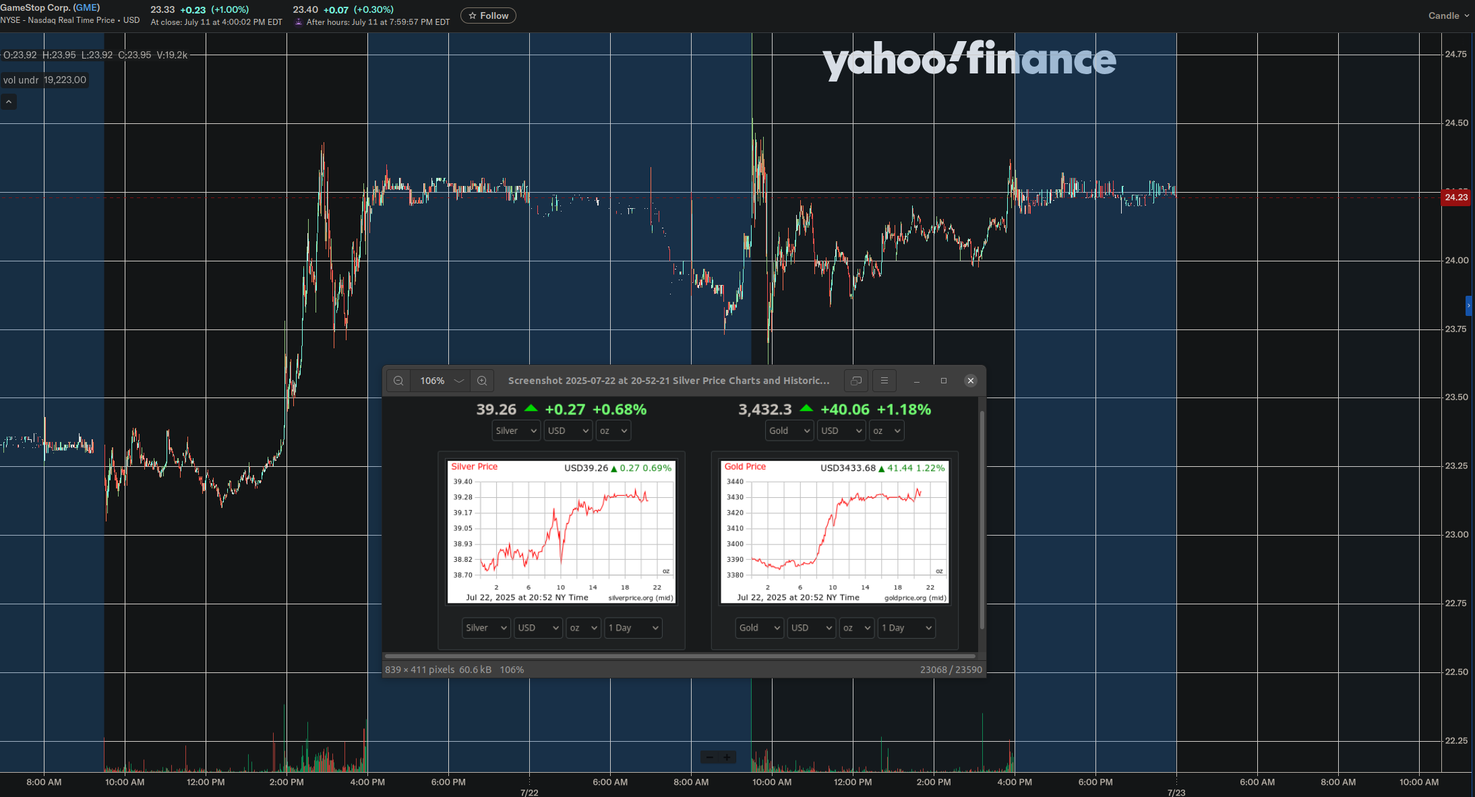Open oz dropdown under the 3,432.3 quote
This screenshot has height=797, width=1475.
[886, 431]
